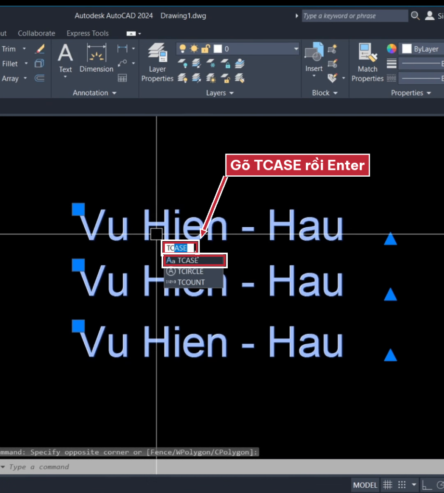Click the Freeze layer icon
The image size is (444, 493).
click(x=211, y=64)
